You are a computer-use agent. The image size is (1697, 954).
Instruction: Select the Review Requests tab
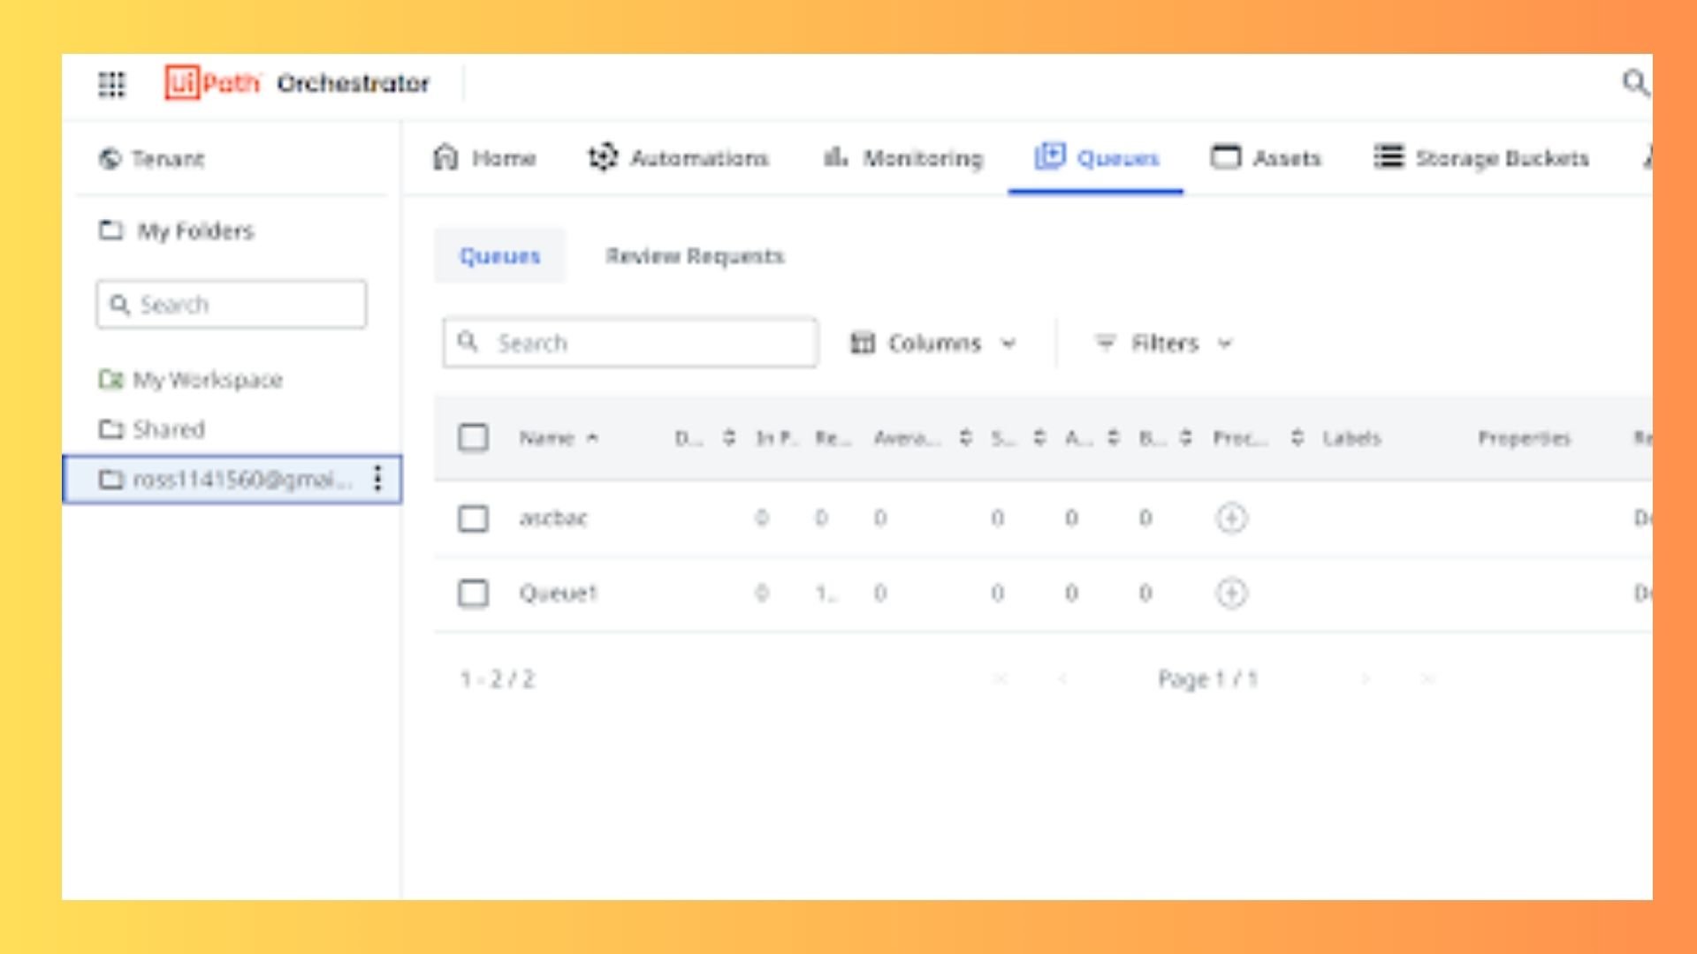pyautogui.click(x=695, y=255)
